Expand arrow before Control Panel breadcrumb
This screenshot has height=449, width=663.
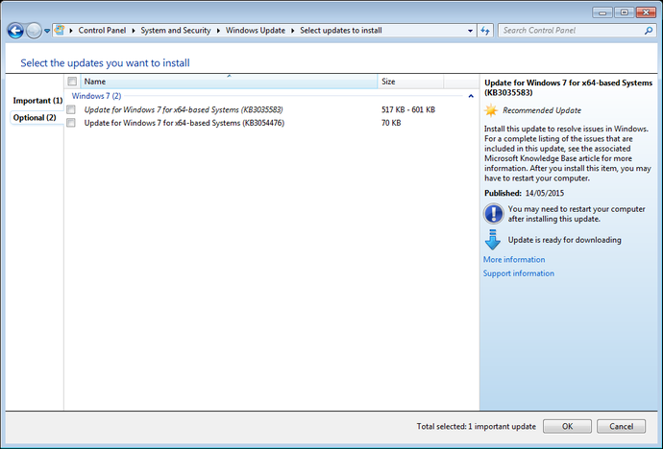71,31
